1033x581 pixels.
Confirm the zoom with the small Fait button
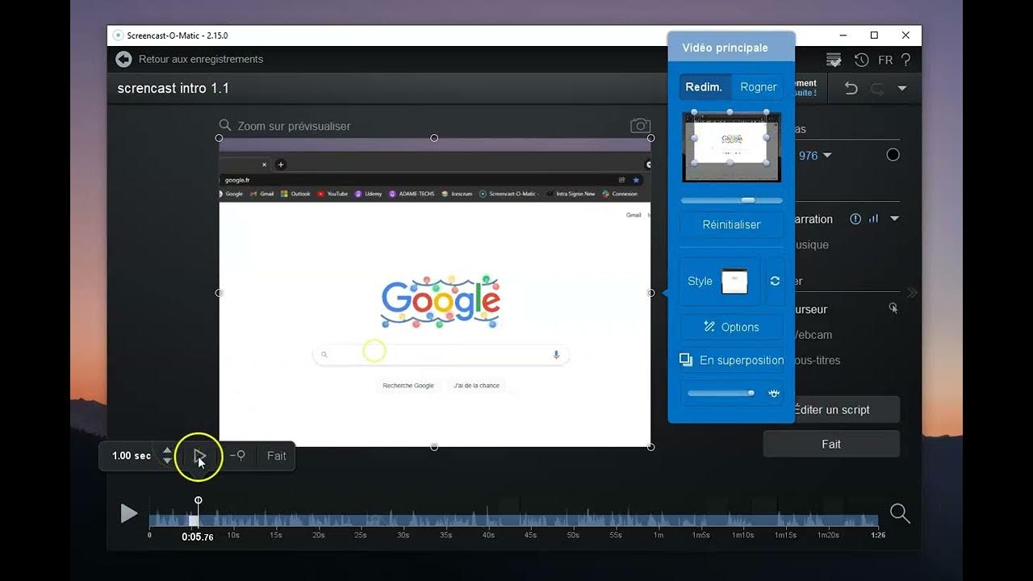[x=277, y=456]
